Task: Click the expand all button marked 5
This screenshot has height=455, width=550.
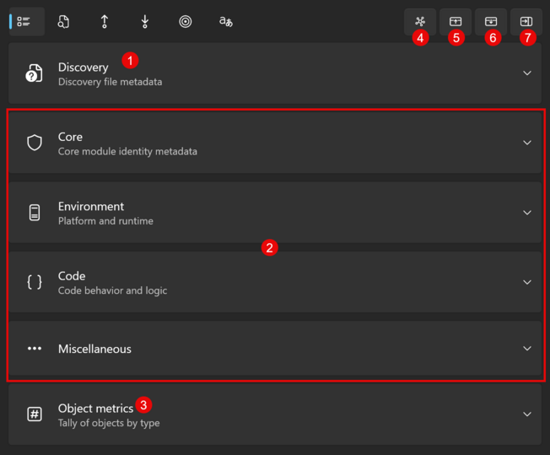Action: click(456, 21)
